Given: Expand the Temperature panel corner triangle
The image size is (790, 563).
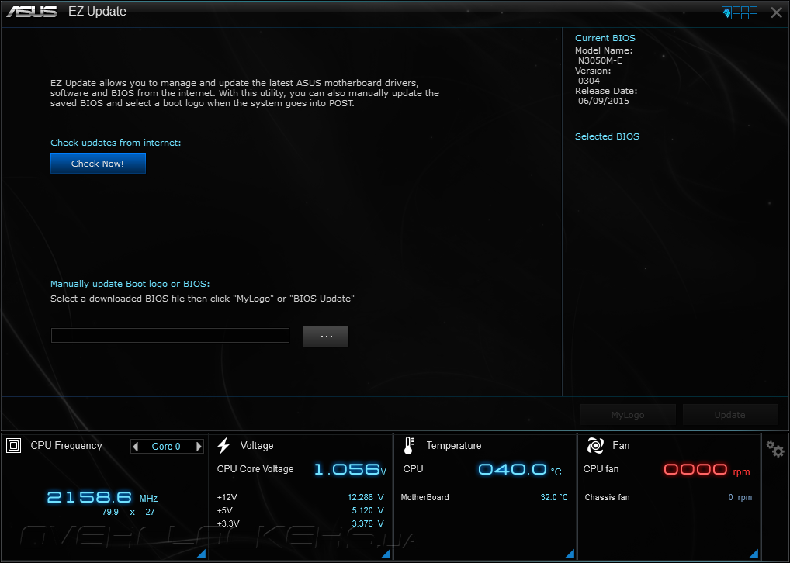Looking at the screenshot, I should pyautogui.click(x=570, y=554).
